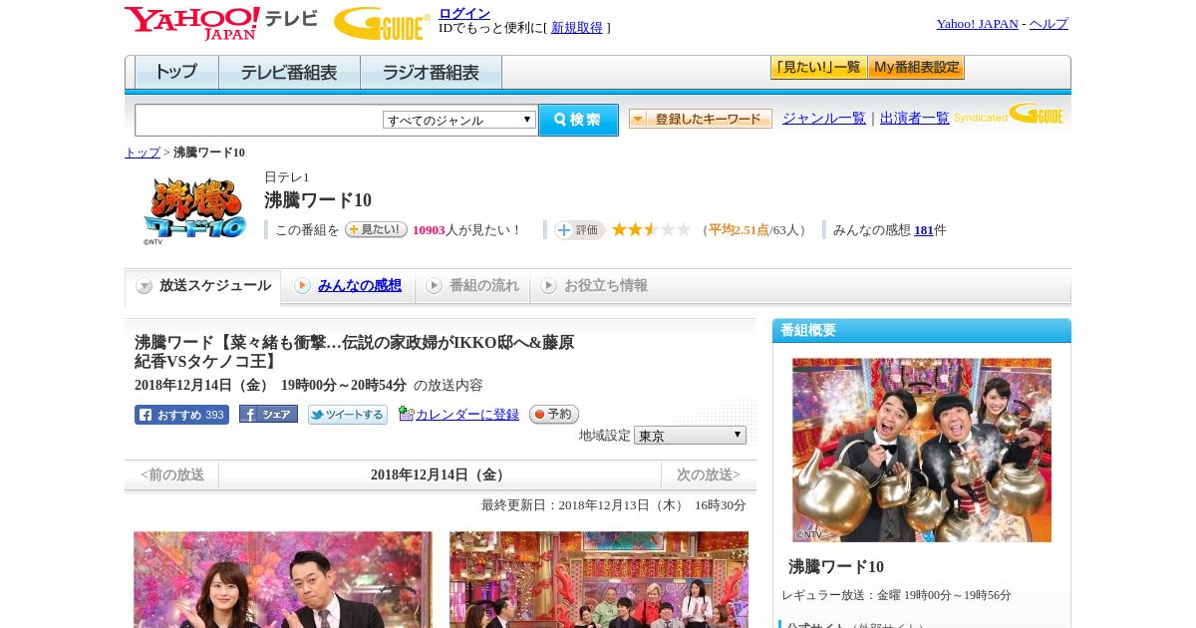Click the date heading 2018年12月14日（金）
The height and width of the screenshot is (628, 1196).
[440, 475]
